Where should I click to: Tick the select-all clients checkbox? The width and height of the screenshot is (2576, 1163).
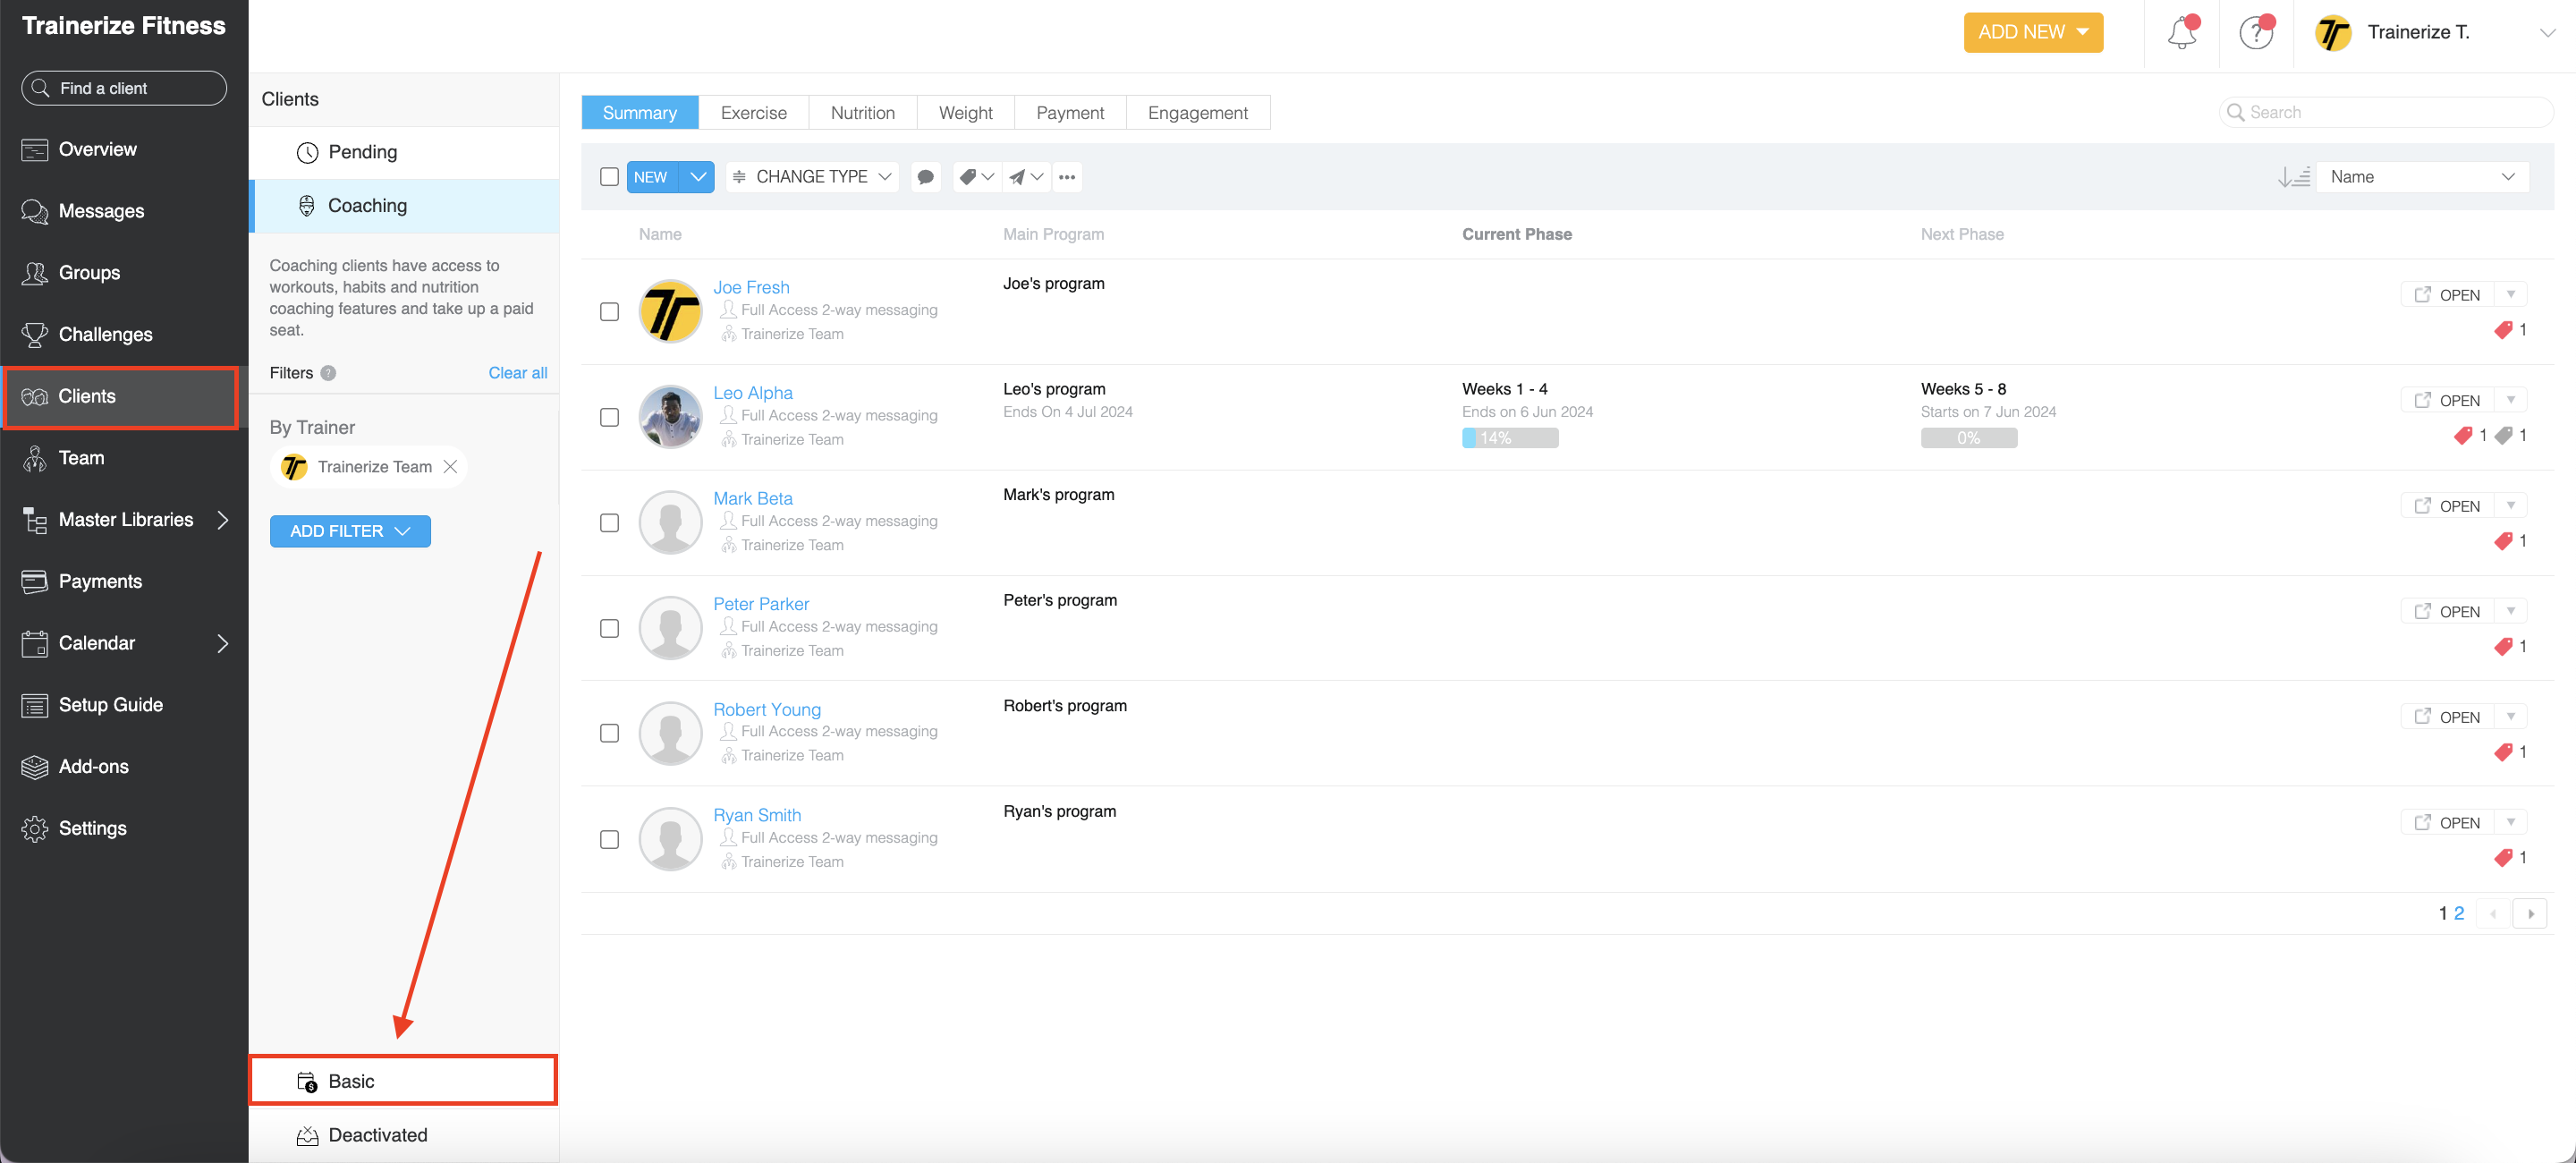point(609,177)
